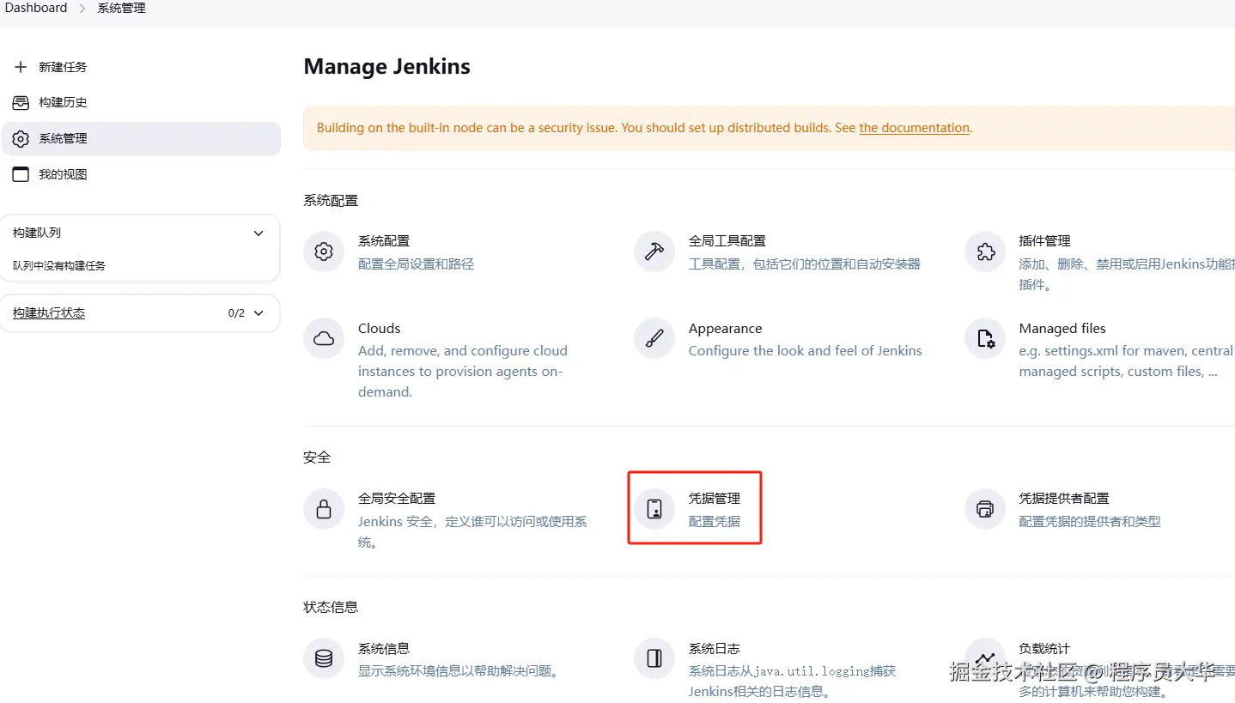Open 系统日志 log book icon

(x=654, y=659)
